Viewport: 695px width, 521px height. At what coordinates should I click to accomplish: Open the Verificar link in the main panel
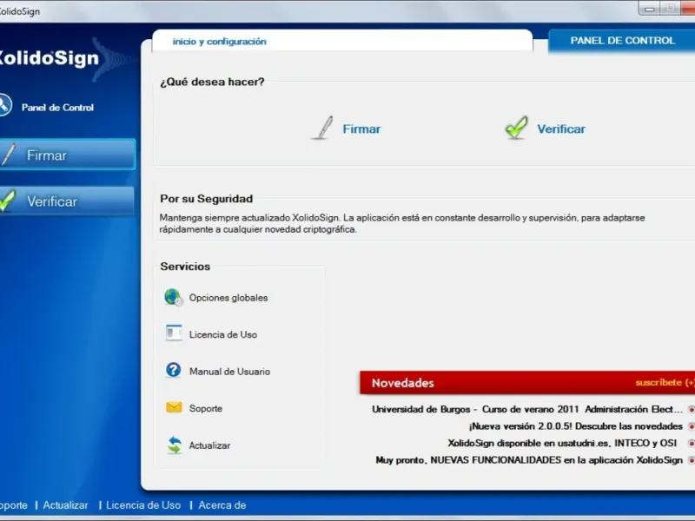[561, 129]
